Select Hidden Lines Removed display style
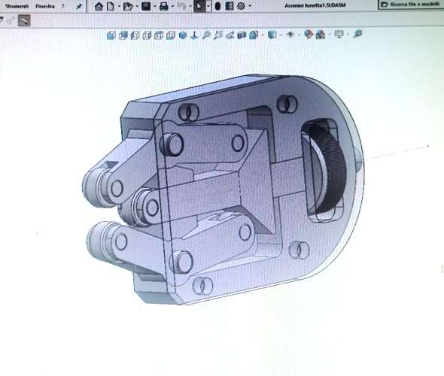Image resolution: width=444 pixels, height=376 pixels. point(135,35)
